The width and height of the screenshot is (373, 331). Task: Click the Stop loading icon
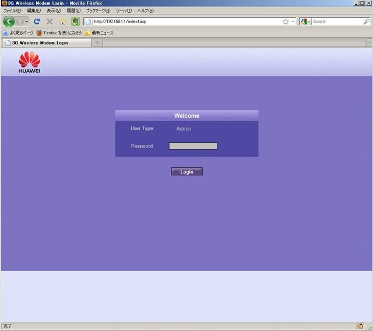(50, 22)
